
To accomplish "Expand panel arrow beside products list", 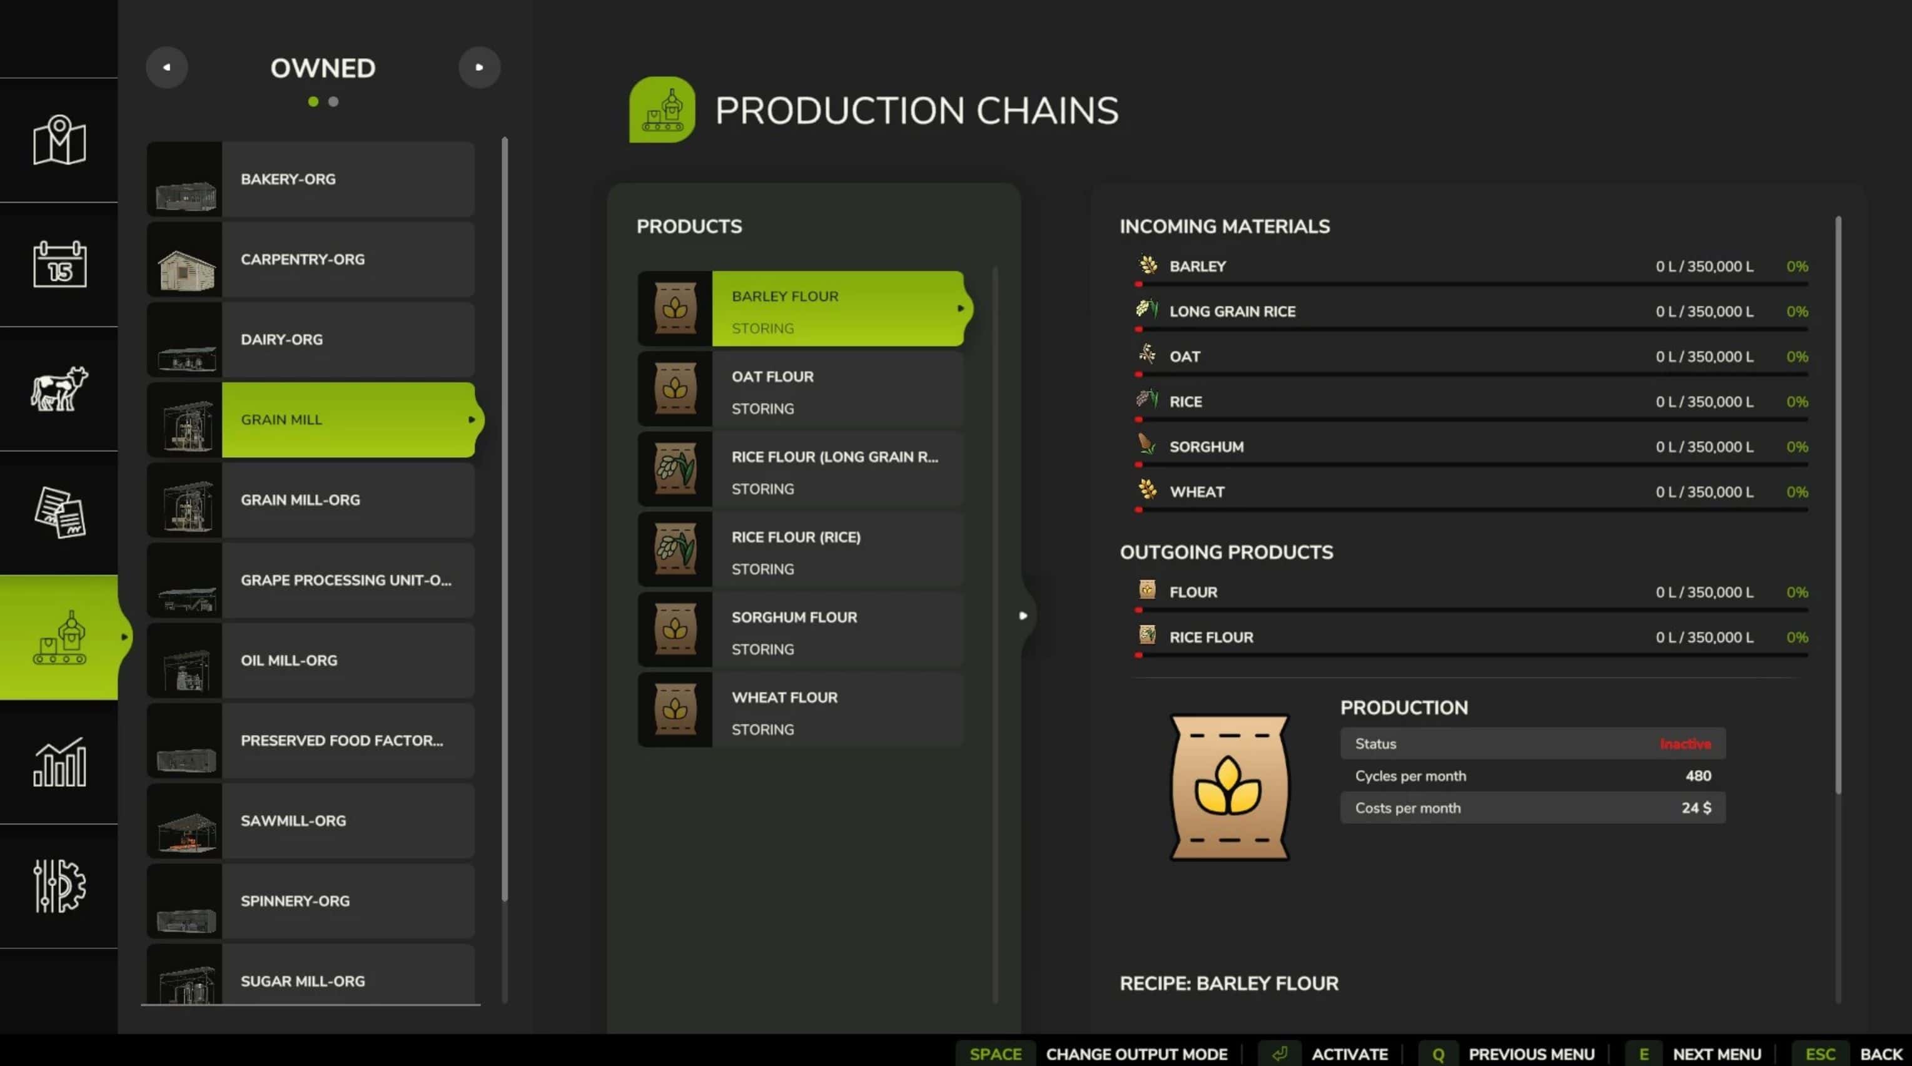I will click(x=1023, y=616).
